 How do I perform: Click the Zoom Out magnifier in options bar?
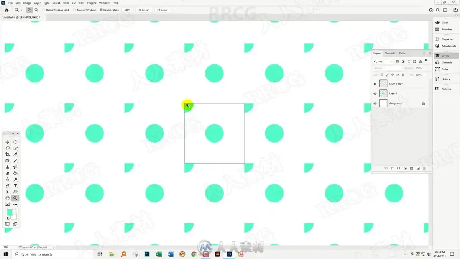(36, 10)
